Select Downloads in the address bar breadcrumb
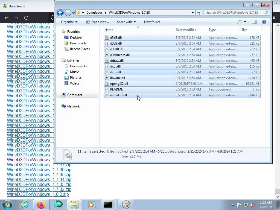This screenshot has width=280, height=210. (94, 13)
